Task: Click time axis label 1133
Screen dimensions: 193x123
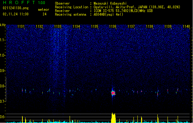Action: [x=58, y=26]
